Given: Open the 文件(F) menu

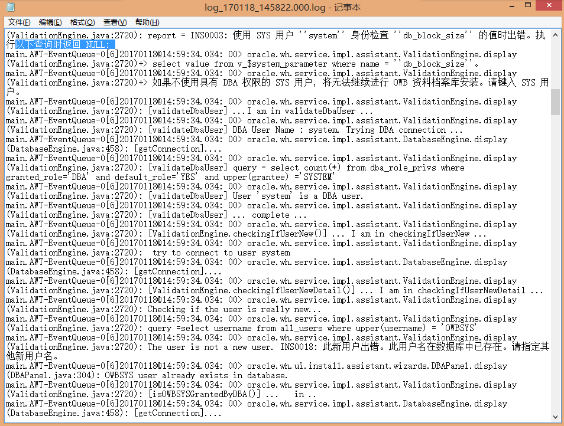Looking at the screenshot, I should click(19, 22).
